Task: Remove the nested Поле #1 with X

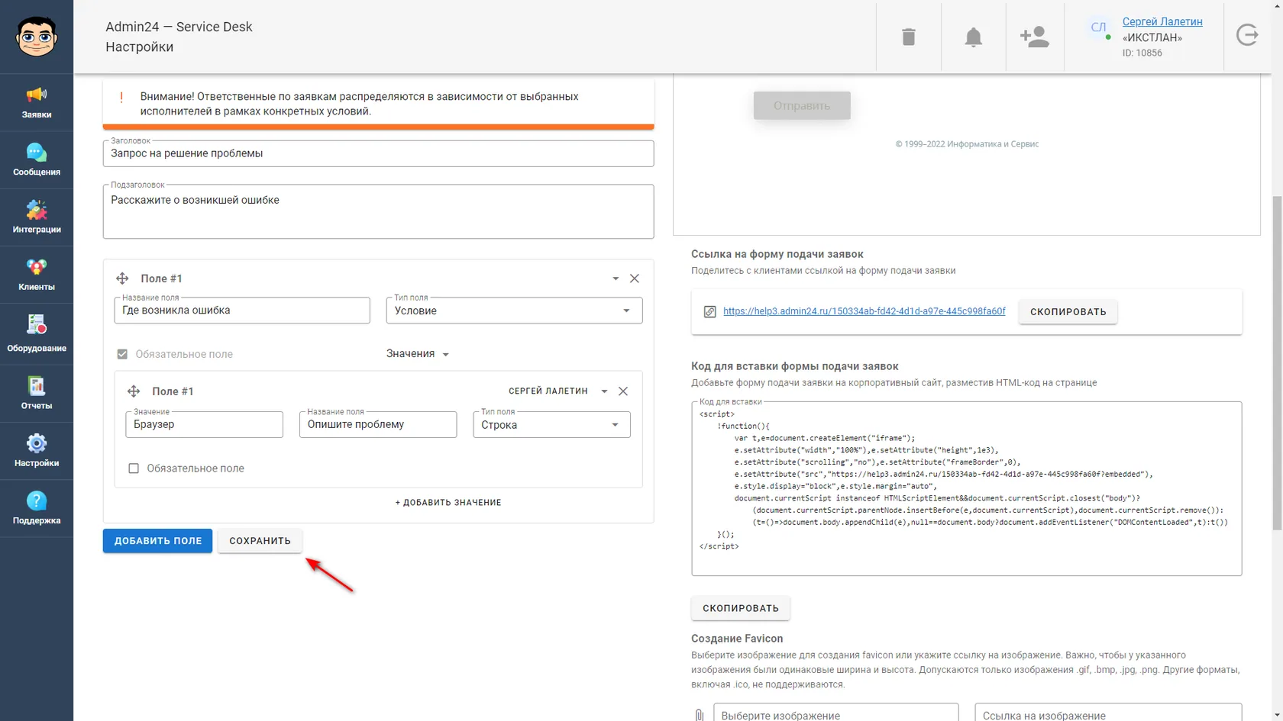Action: [623, 391]
